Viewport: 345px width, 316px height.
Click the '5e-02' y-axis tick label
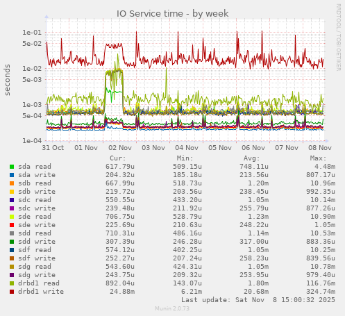pyautogui.click(x=32, y=44)
